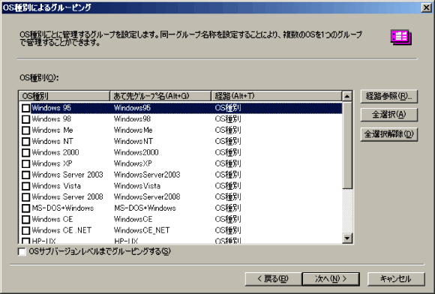Select the Windows95 group name cell

(x=132, y=108)
